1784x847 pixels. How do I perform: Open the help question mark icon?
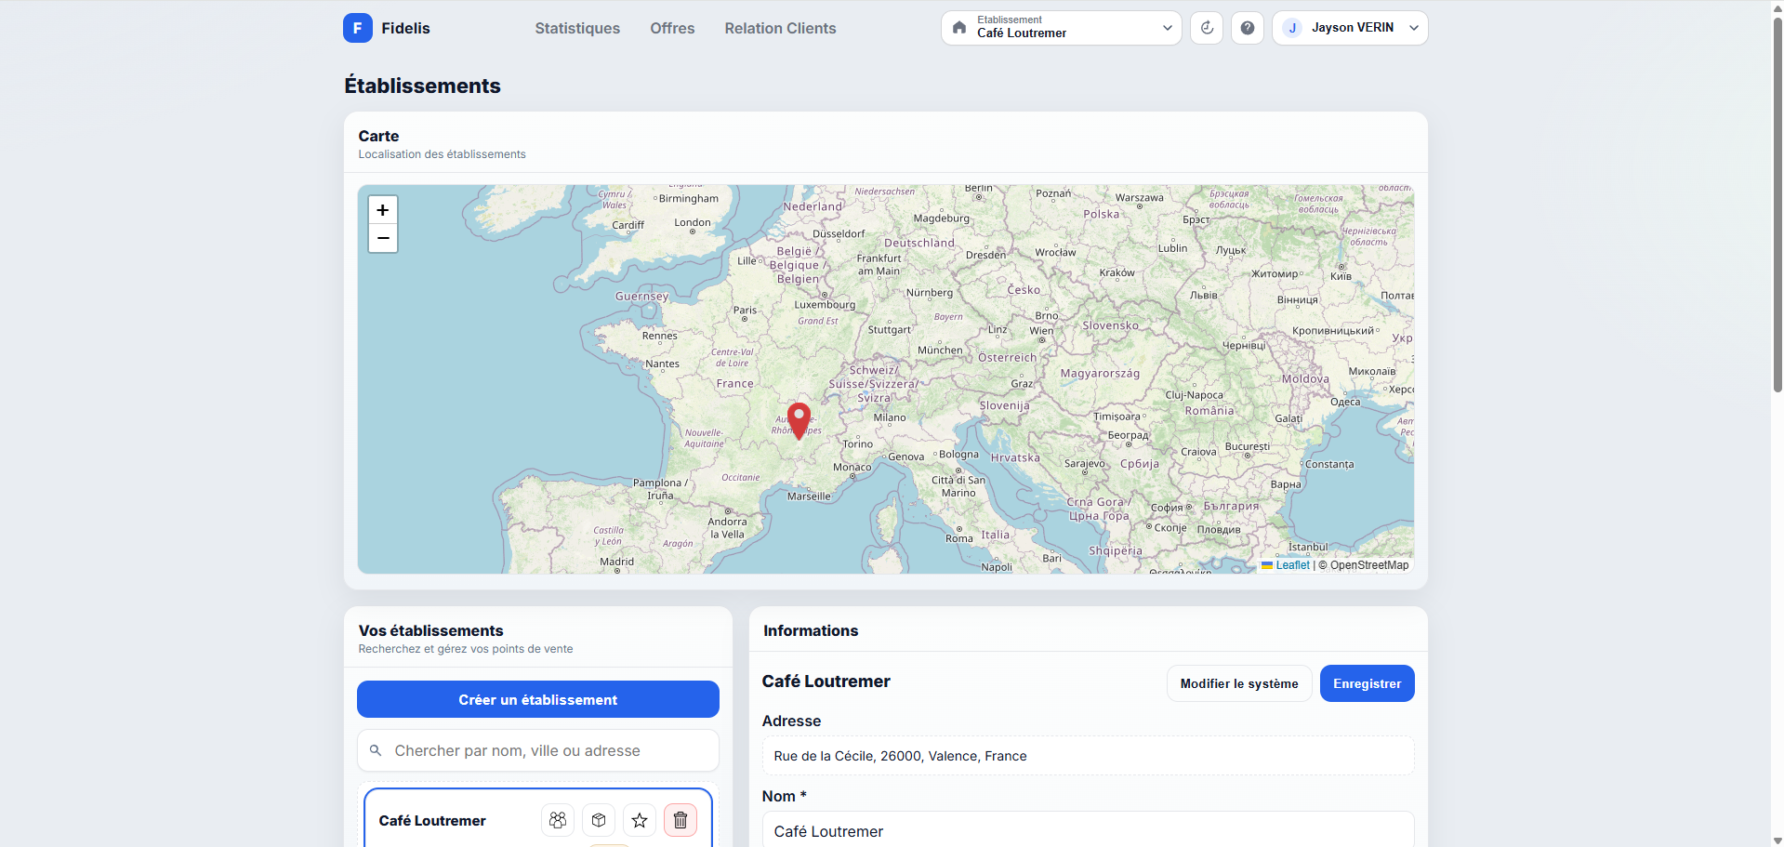(1247, 28)
